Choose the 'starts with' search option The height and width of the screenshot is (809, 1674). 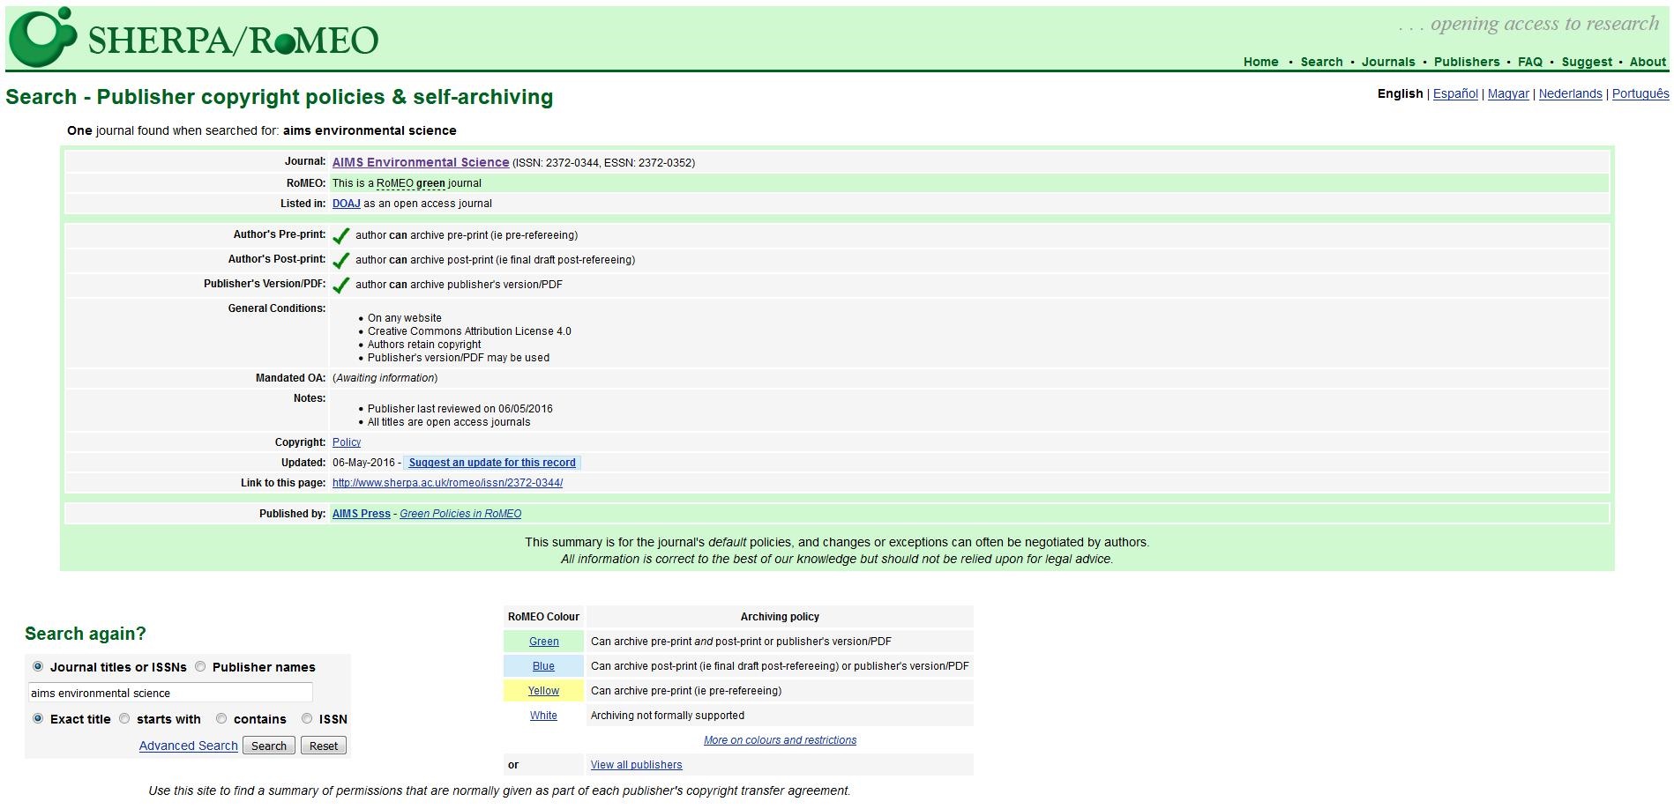click(x=124, y=719)
